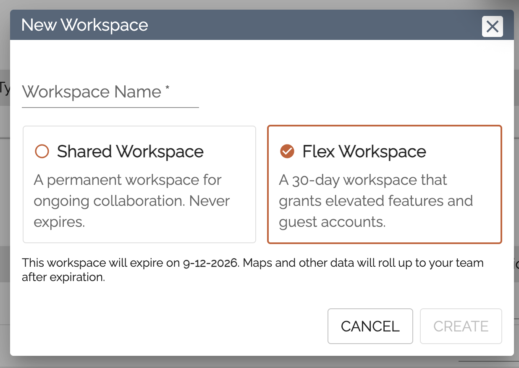Click the 'A permanent workspace for ongoing collaboration' description

(132, 201)
